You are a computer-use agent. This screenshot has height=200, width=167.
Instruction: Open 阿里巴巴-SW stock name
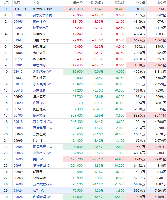coord(43,147)
